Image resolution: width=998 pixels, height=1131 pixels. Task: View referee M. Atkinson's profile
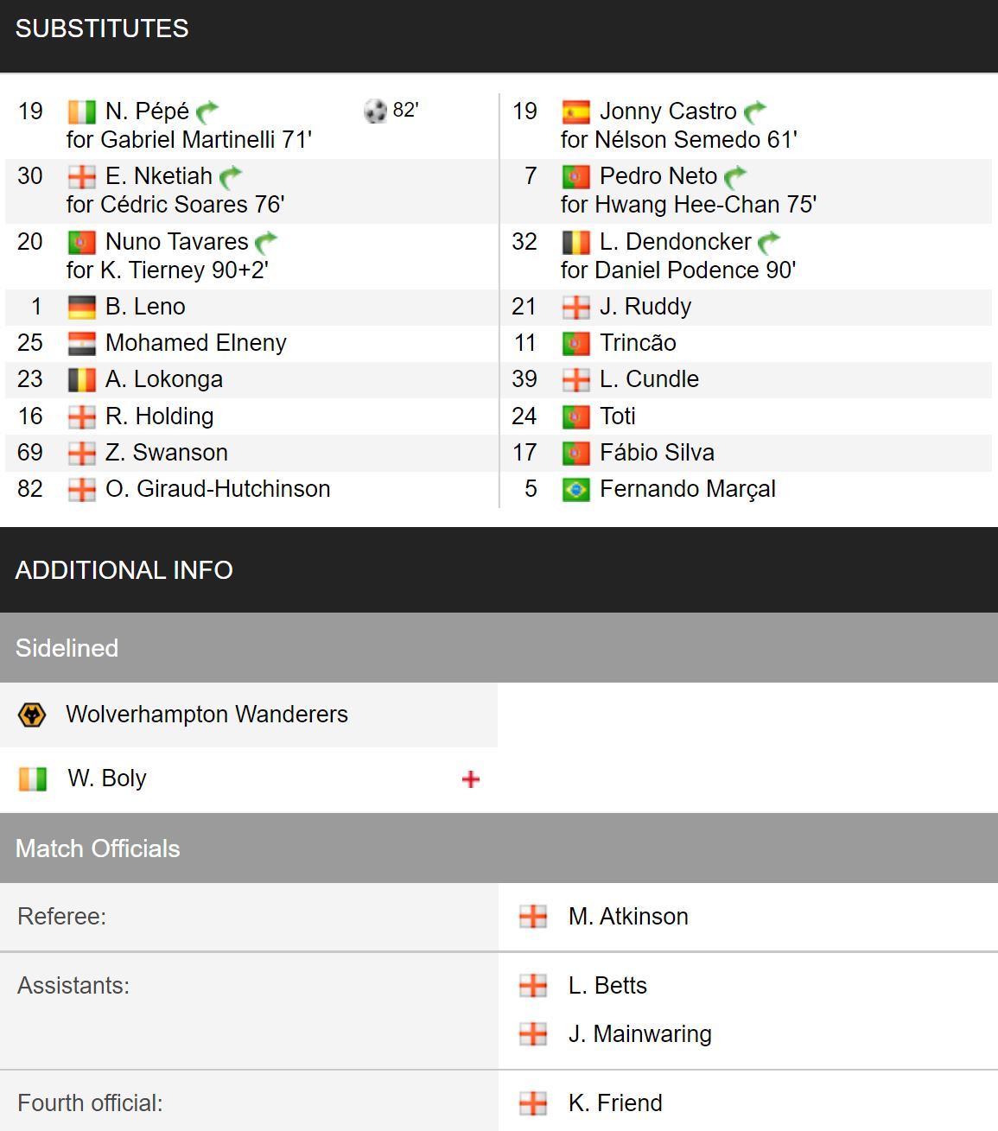pos(628,917)
